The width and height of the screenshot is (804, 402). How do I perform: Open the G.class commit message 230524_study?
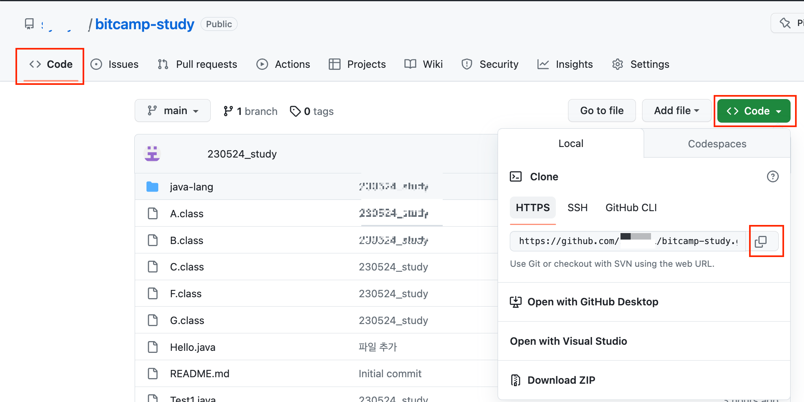393,320
